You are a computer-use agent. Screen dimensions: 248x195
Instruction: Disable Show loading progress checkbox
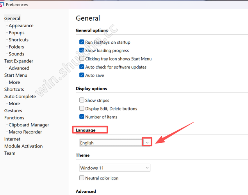[x=82, y=50]
